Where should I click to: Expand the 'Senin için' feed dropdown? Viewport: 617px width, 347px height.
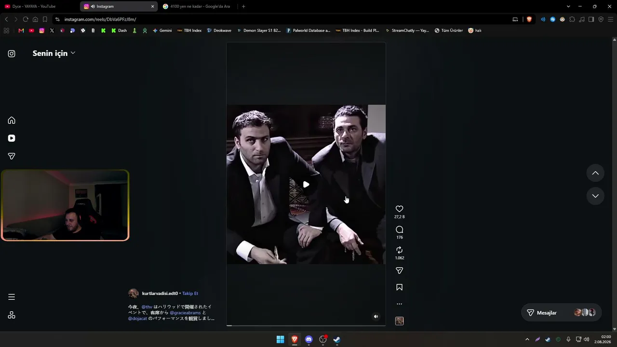pos(54,53)
